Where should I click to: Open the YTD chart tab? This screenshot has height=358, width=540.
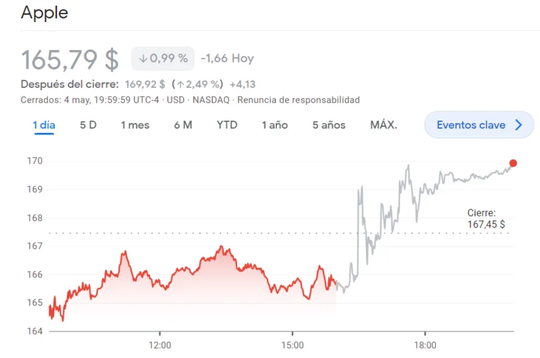227,125
